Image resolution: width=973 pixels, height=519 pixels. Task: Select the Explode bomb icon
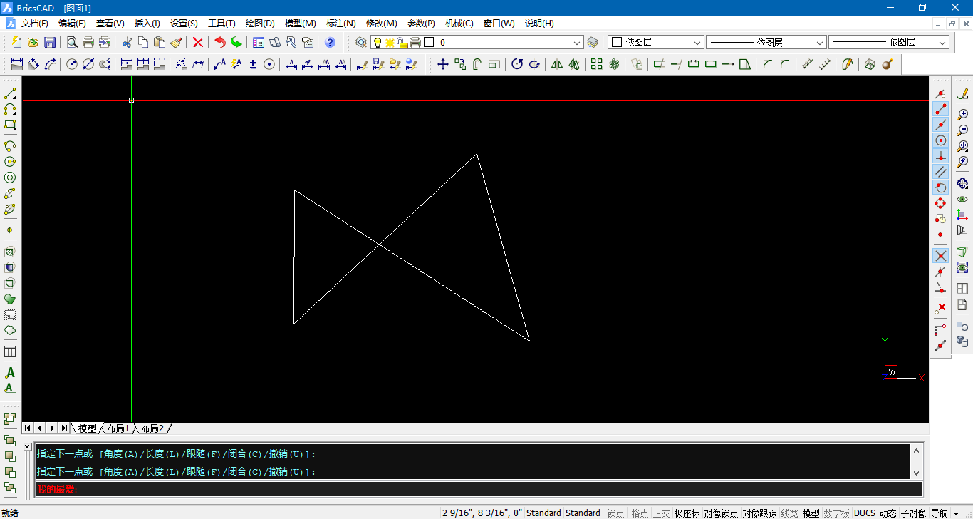[x=887, y=64]
